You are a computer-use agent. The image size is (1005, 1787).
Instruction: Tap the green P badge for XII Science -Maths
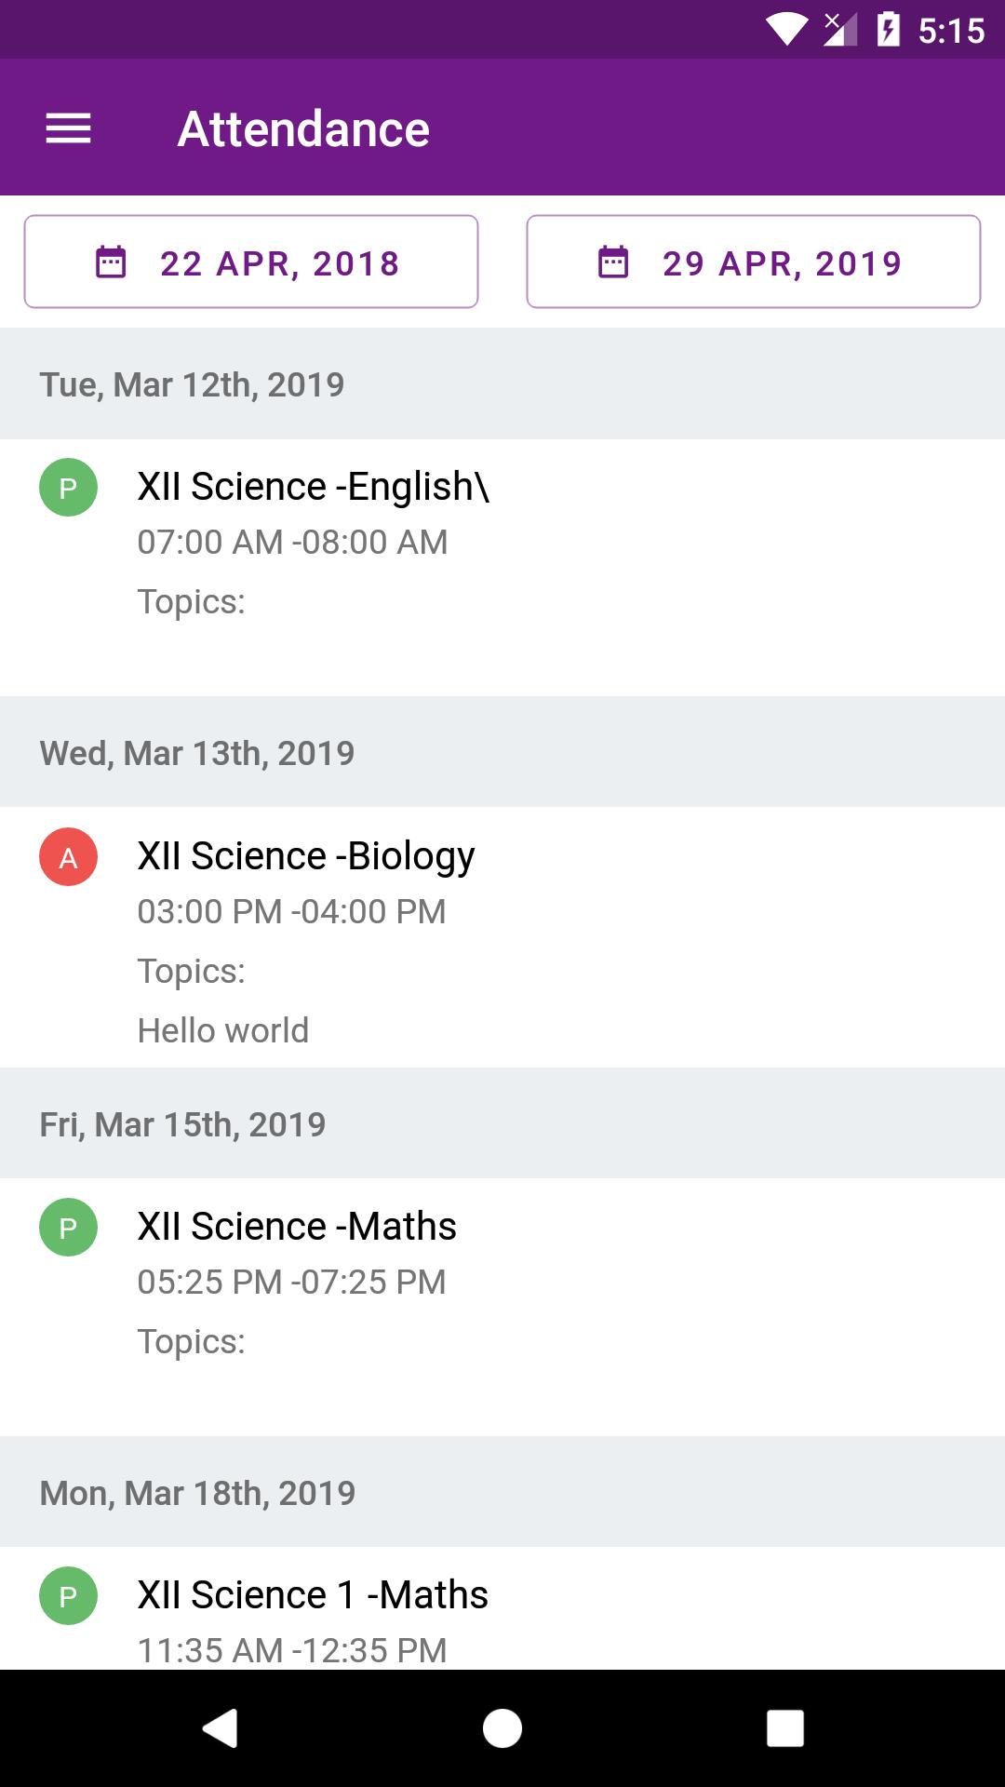[x=68, y=1228]
